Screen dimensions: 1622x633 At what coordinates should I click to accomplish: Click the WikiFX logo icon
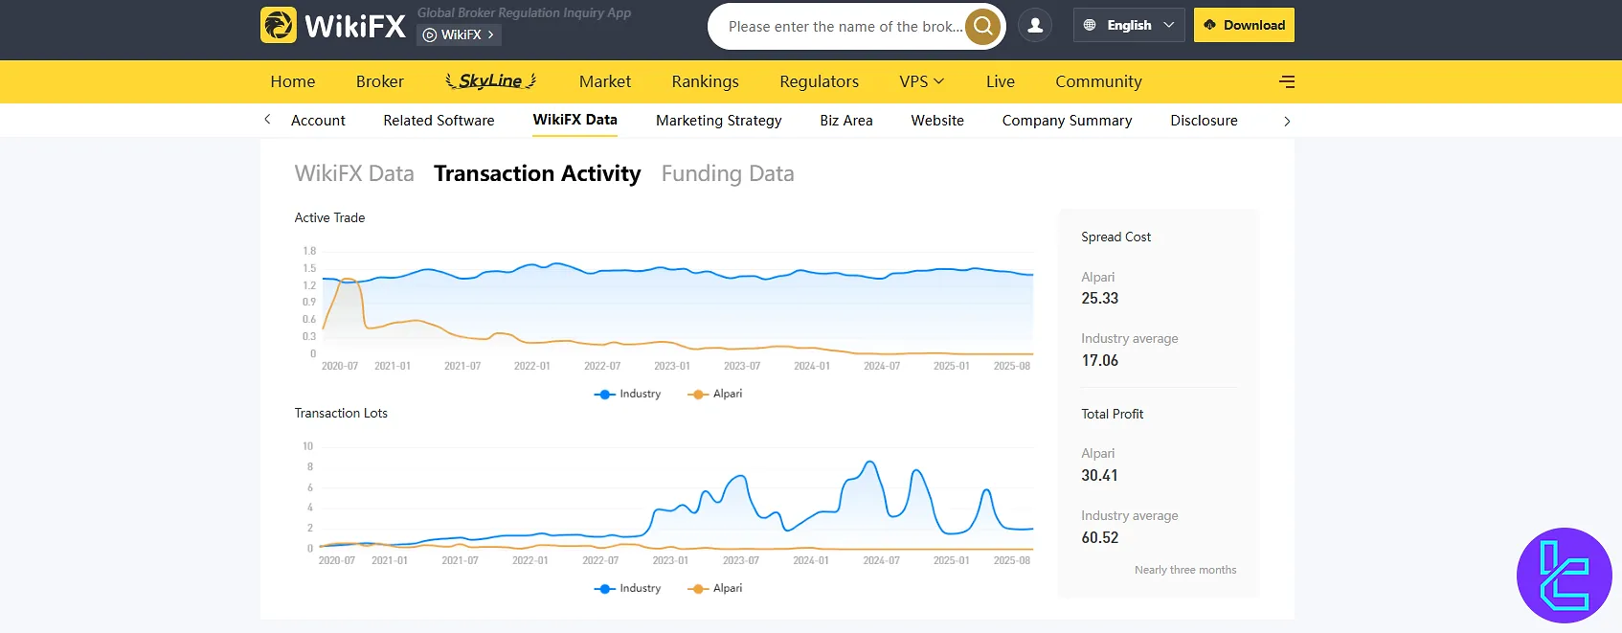point(279,25)
